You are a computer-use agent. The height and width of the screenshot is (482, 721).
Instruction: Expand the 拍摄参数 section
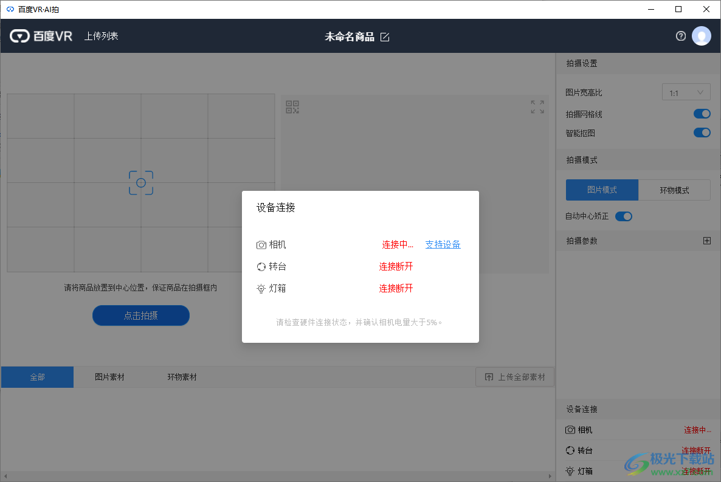coord(706,241)
